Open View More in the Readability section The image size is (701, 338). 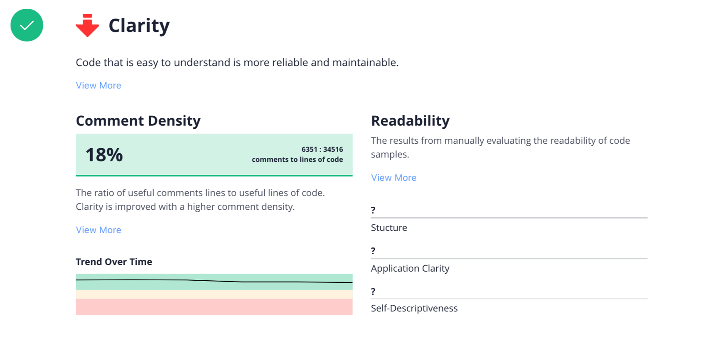394,178
